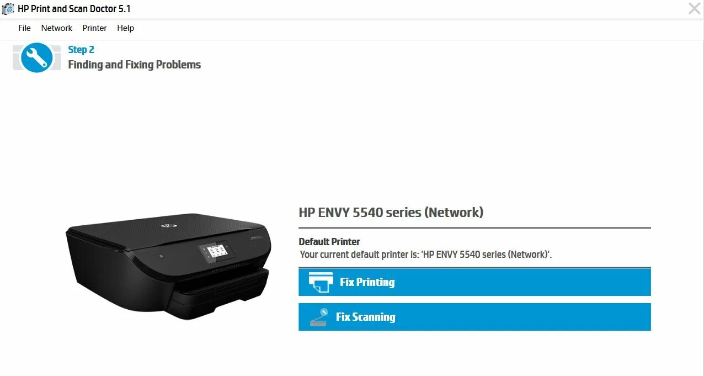This screenshot has height=376, width=704.
Task: Launch the Fix Scanning troubleshooter
Action: pos(474,317)
